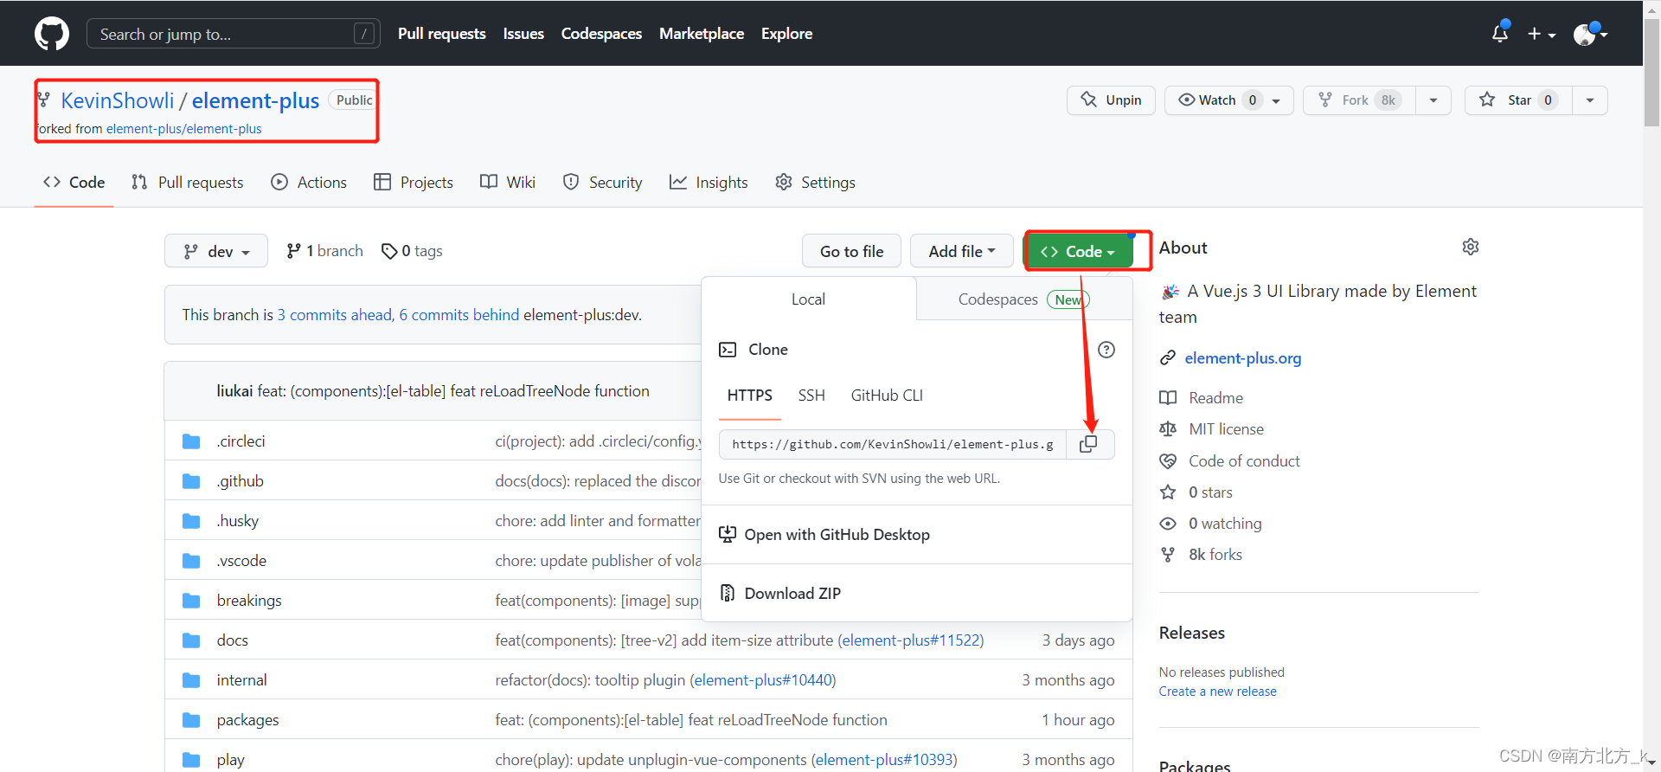Open the breakings folder
This screenshot has height=772, width=1661.
(249, 601)
